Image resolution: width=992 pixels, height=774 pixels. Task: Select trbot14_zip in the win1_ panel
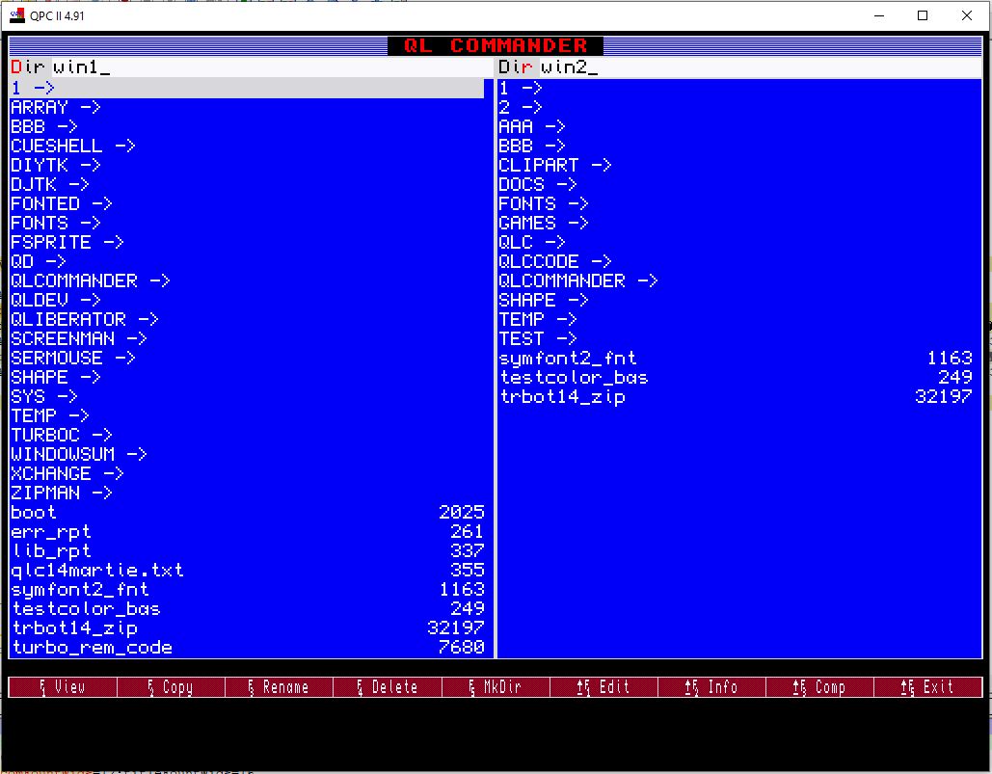248,627
